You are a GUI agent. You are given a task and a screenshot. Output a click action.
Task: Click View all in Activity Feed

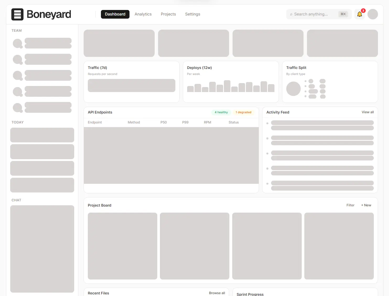tap(368, 112)
